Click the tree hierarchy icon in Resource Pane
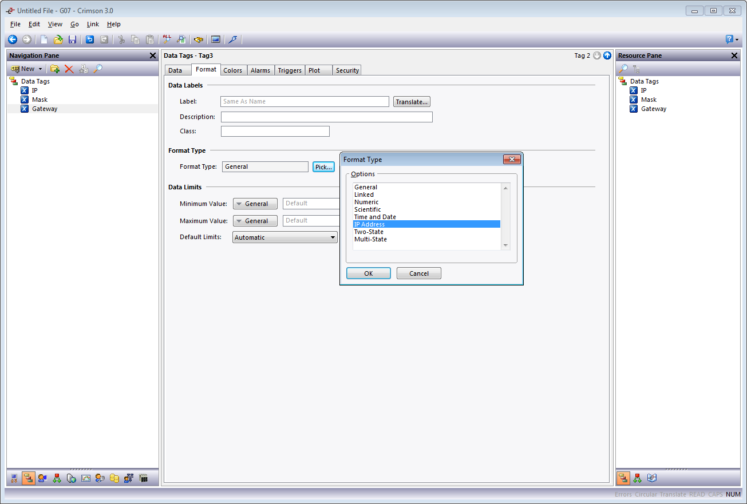Screen dimensions: 747x504 (x=637, y=69)
